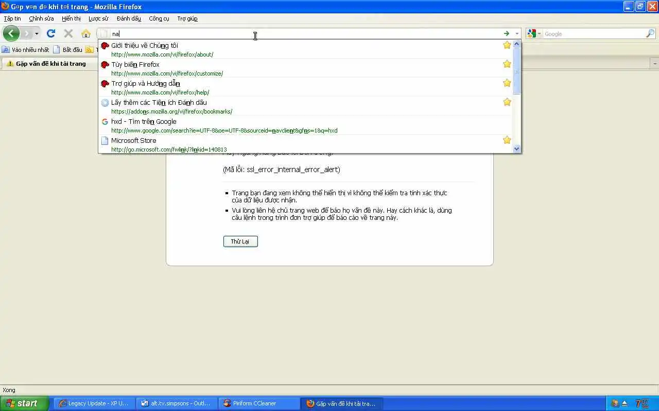Click Firefox favicon beside Giới thiệu về Chúng tôi
This screenshot has height=411, width=659.
(105, 46)
